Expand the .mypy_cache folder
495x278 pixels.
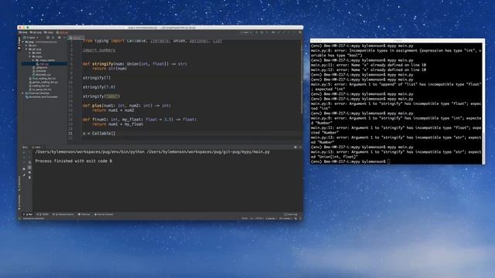point(33,60)
